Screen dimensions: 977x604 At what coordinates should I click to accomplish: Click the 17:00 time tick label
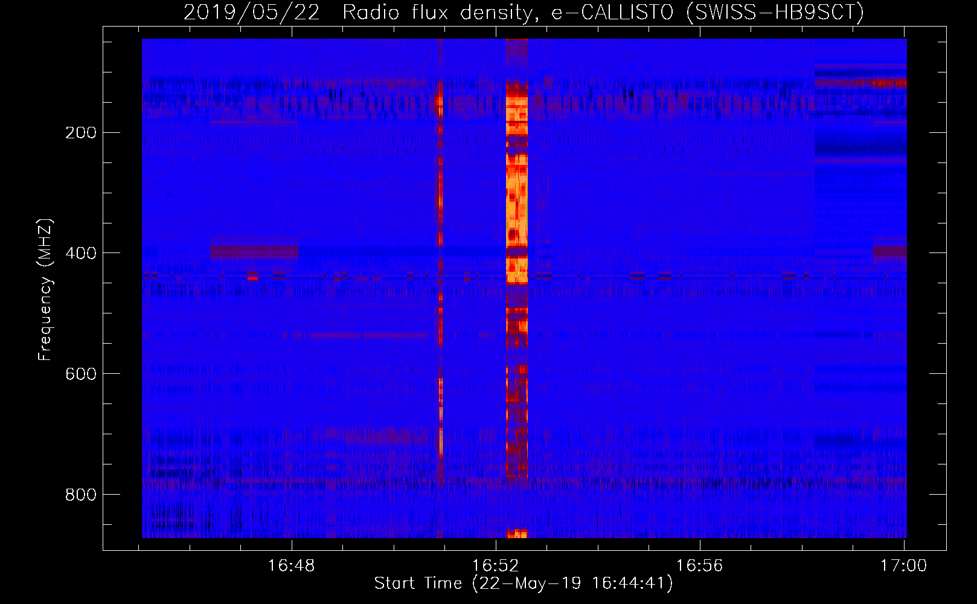click(903, 566)
